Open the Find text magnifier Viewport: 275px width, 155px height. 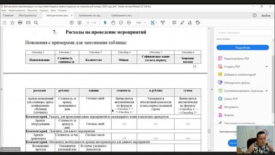pos(36,23)
